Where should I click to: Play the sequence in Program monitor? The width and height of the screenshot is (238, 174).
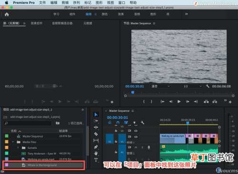(x=179, y=102)
